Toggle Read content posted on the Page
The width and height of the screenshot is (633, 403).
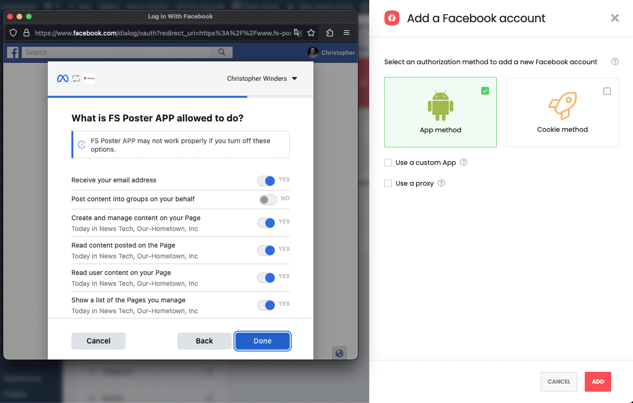[x=266, y=250]
